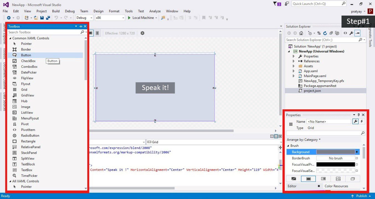
Task: Click the BorderBrush No brush value box
Action: pos(336,158)
